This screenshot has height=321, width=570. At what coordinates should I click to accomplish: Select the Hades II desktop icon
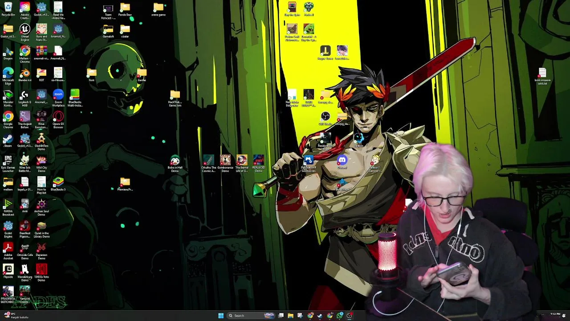(309, 9)
